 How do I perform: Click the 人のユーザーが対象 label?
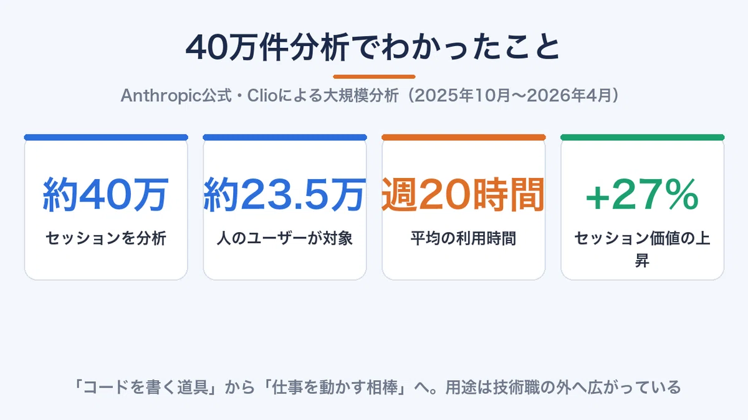(285, 238)
